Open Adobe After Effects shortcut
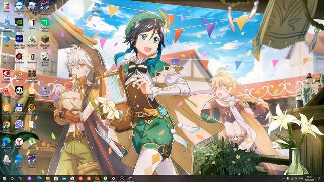 click(19, 39)
